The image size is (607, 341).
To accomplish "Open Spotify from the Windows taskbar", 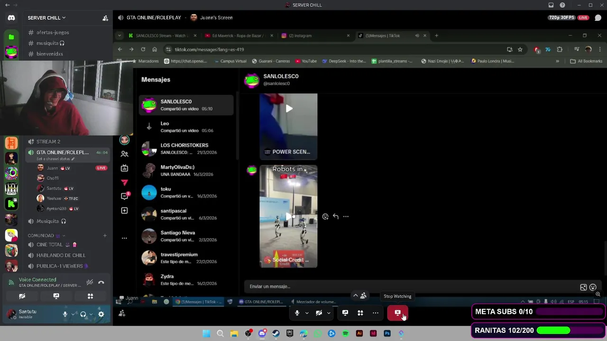I will click(x=345, y=333).
